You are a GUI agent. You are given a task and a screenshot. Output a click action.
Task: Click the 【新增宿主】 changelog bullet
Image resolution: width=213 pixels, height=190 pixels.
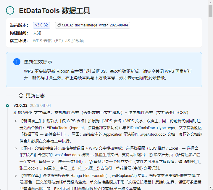coord(111,131)
